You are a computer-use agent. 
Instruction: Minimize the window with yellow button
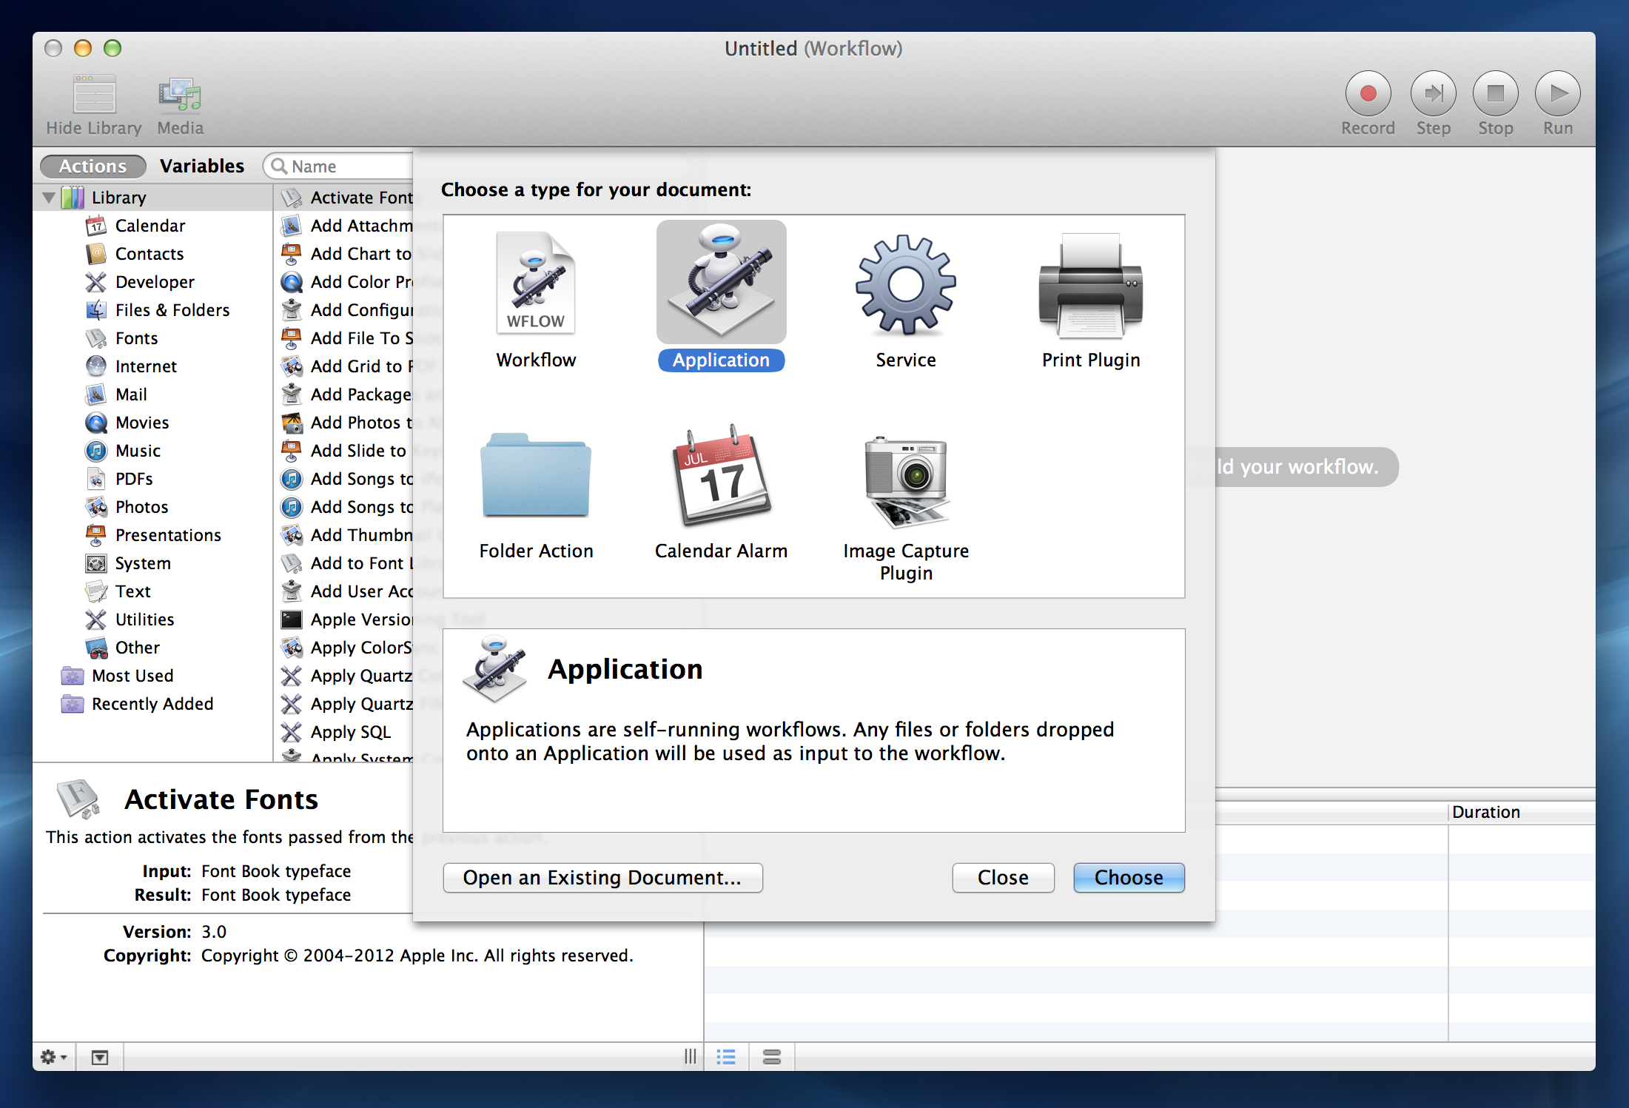point(83,49)
